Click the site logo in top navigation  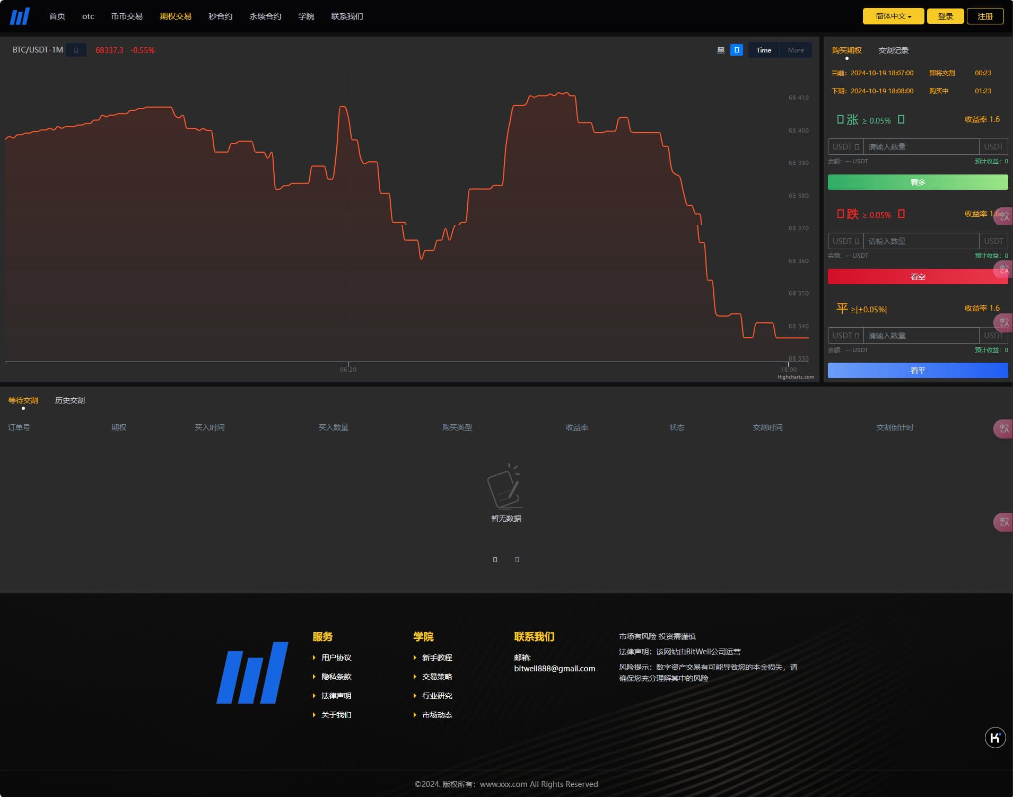click(x=20, y=16)
